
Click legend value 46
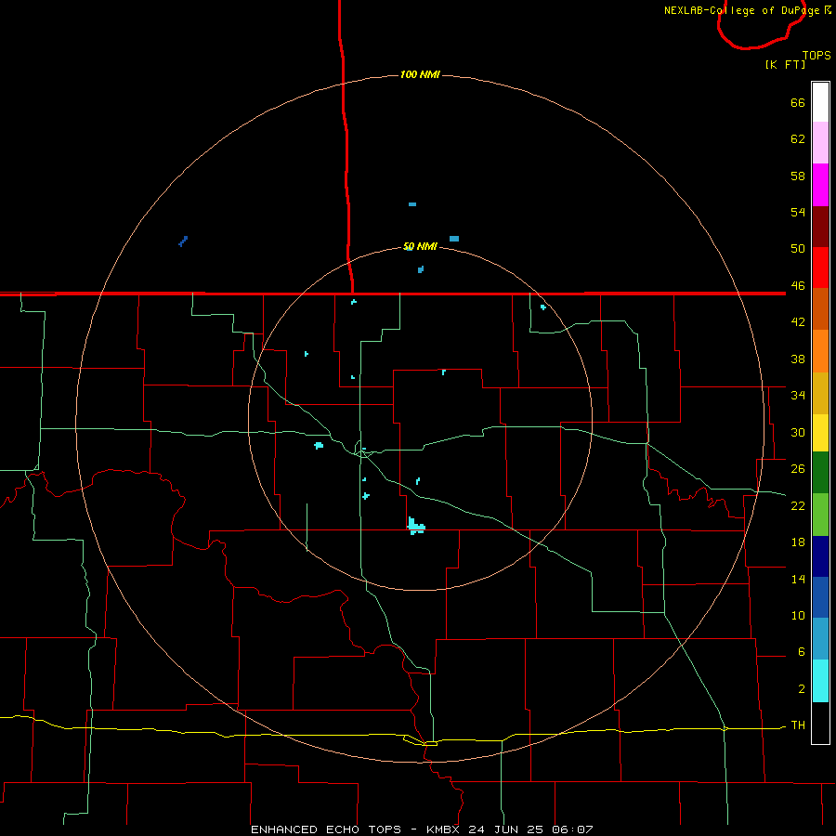pyautogui.click(x=798, y=286)
